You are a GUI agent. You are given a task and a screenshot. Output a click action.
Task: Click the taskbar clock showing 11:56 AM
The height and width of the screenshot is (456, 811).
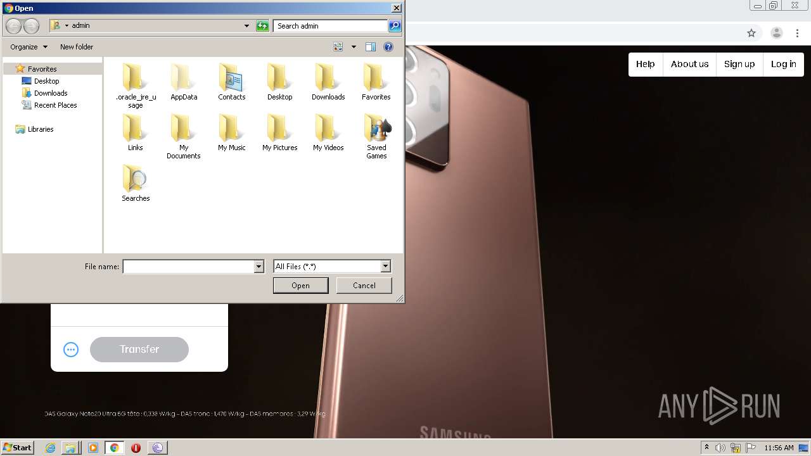click(x=779, y=448)
